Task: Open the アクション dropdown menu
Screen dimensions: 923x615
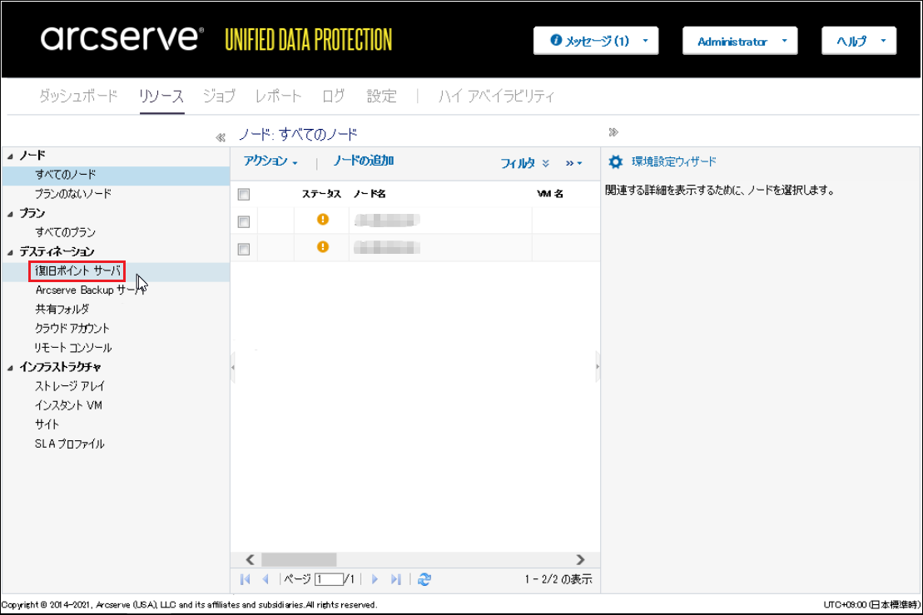Action: [x=270, y=161]
